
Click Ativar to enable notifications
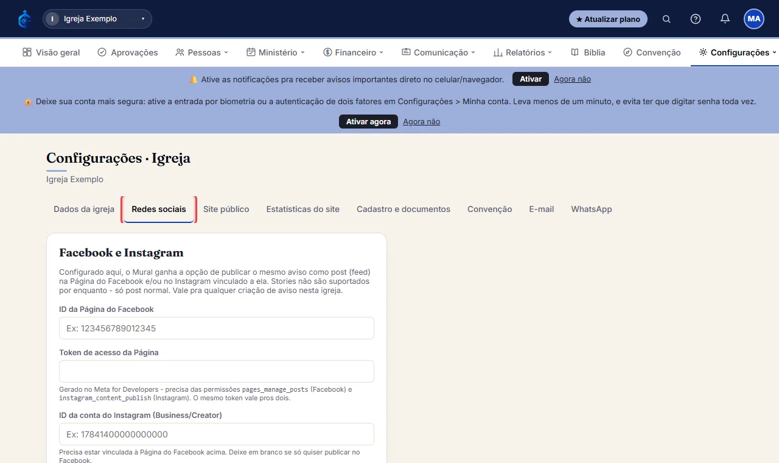click(531, 79)
